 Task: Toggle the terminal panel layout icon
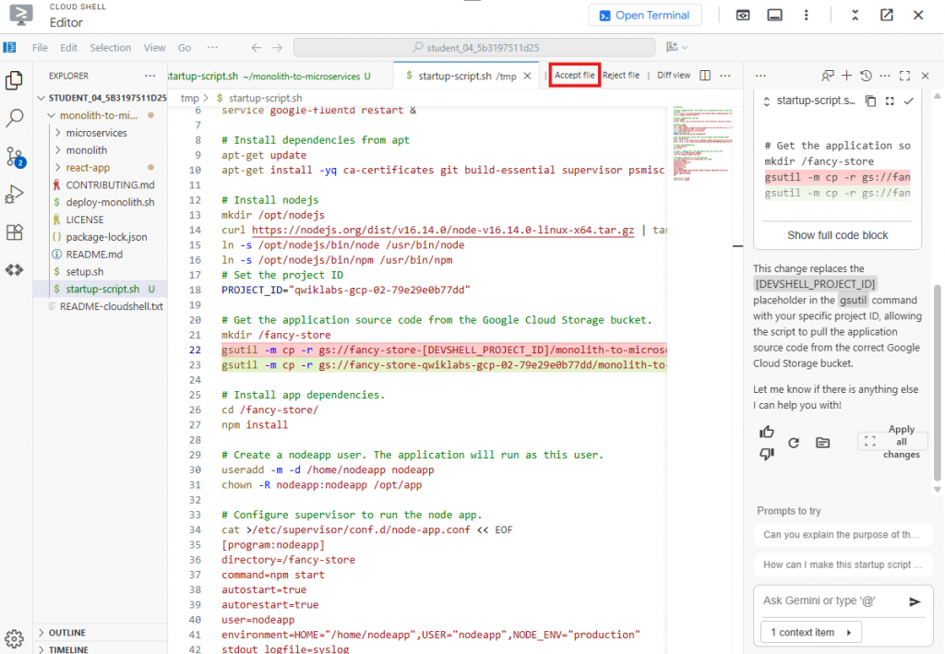click(774, 15)
